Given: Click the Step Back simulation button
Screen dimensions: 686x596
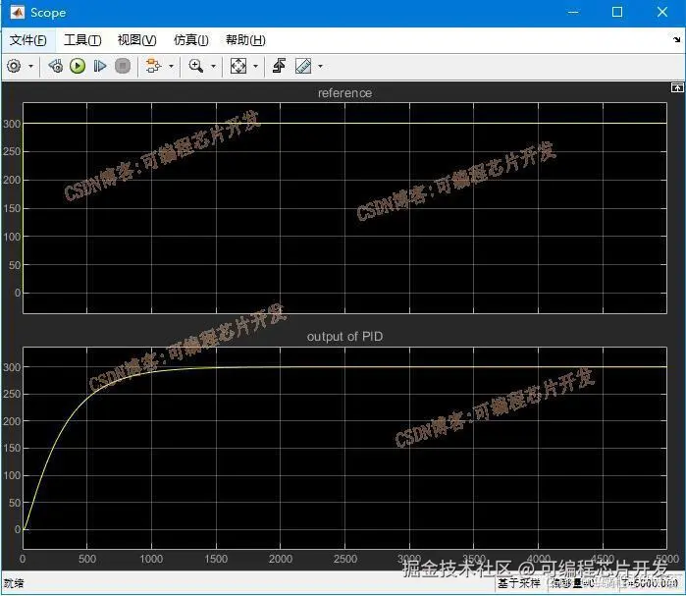Looking at the screenshot, I should [x=56, y=66].
